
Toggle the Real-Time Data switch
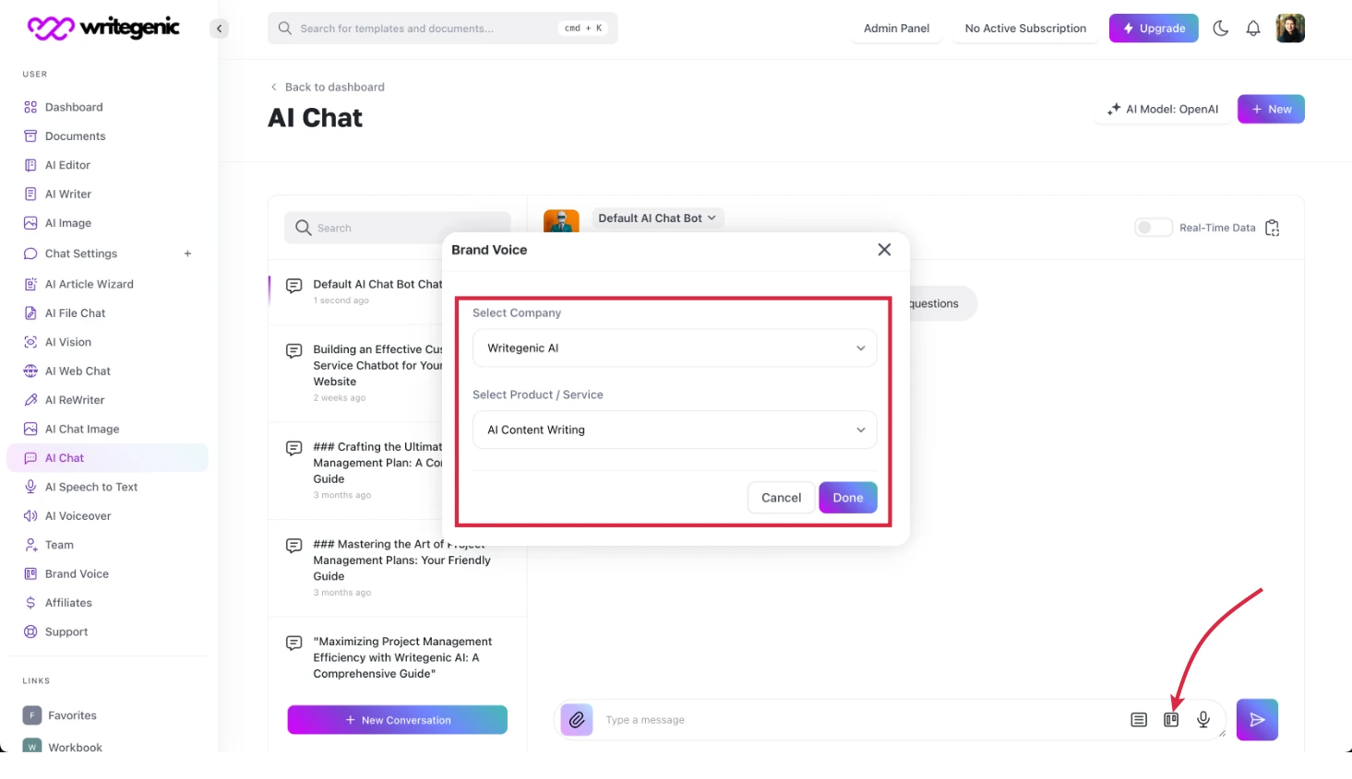pyautogui.click(x=1152, y=228)
